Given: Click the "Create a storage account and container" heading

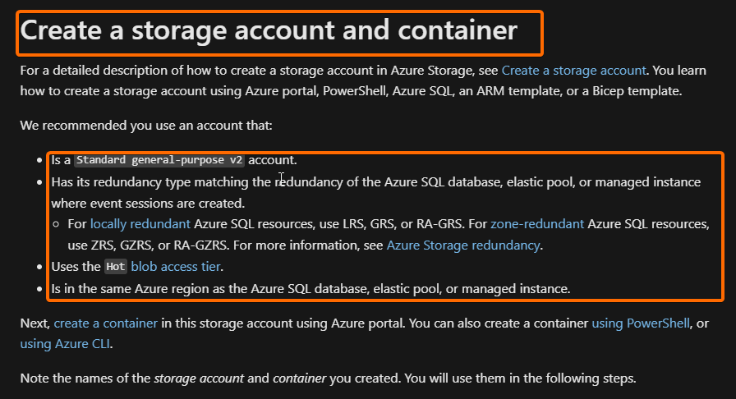Looking at the screenshot, I should [x=269, y=31].
